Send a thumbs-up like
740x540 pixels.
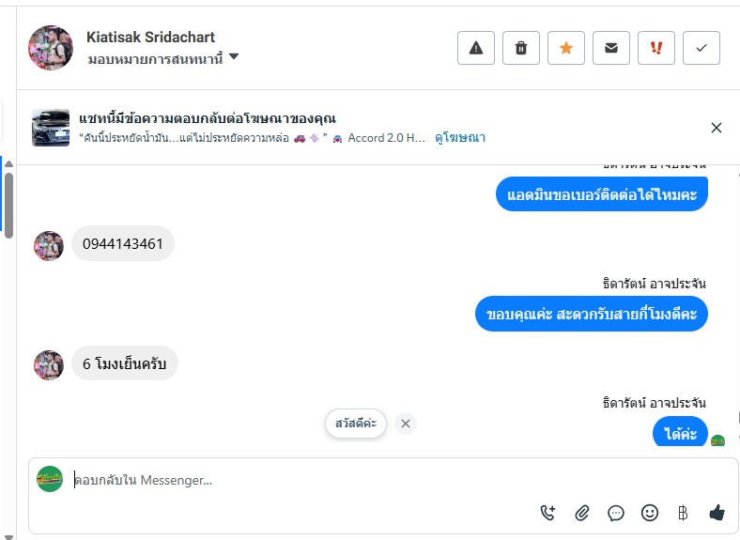(x=717, y=513)
